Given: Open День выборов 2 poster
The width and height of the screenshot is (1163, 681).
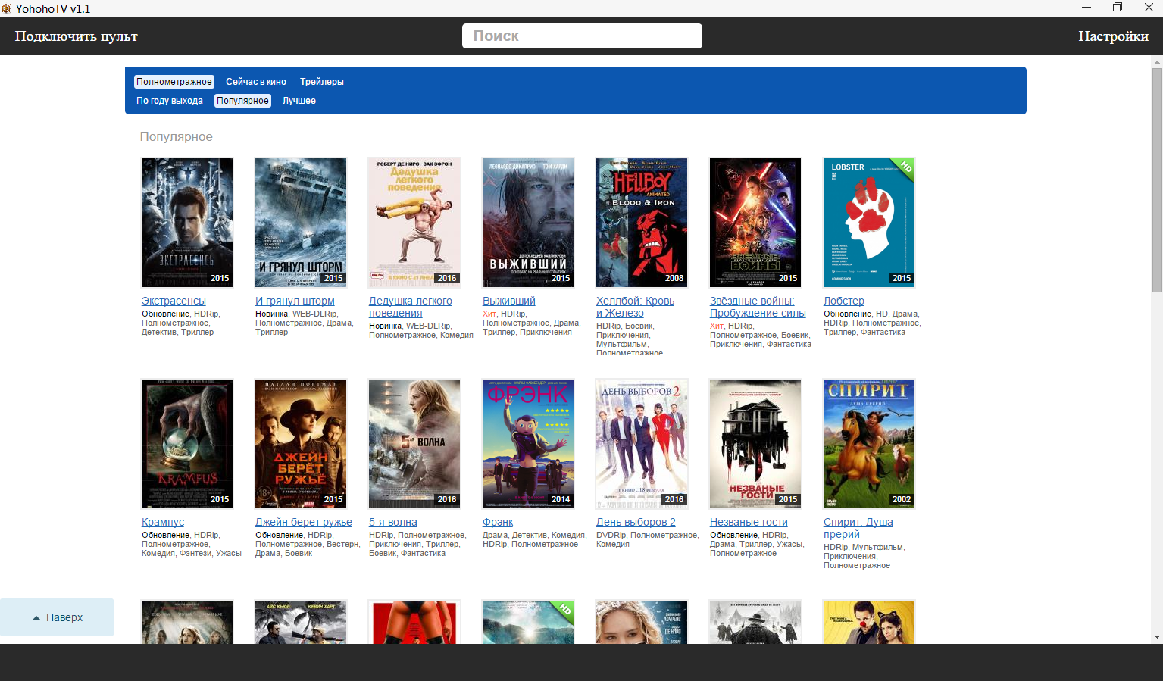Looking at the screenshot, I should click(x=642, y=444).
